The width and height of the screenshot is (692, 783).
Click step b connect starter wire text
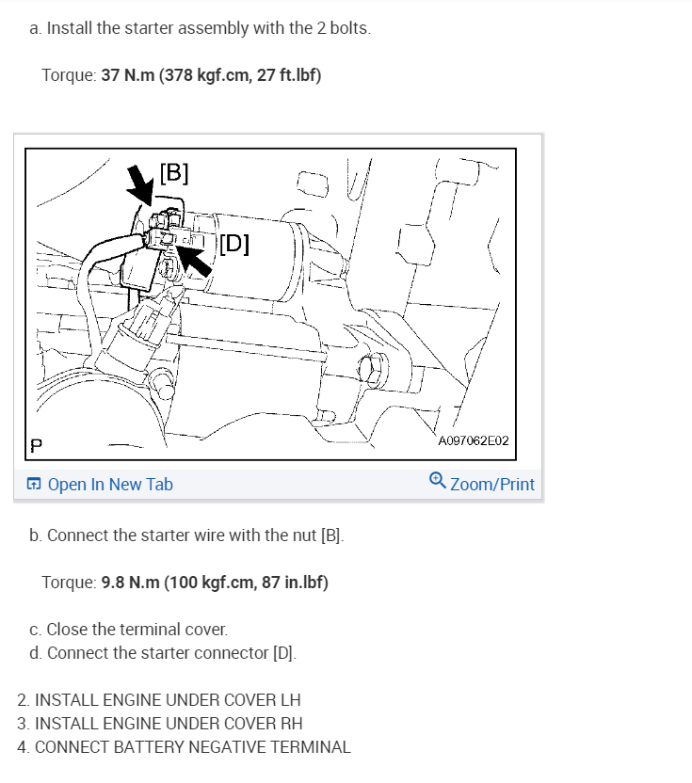tap(186, 535)
